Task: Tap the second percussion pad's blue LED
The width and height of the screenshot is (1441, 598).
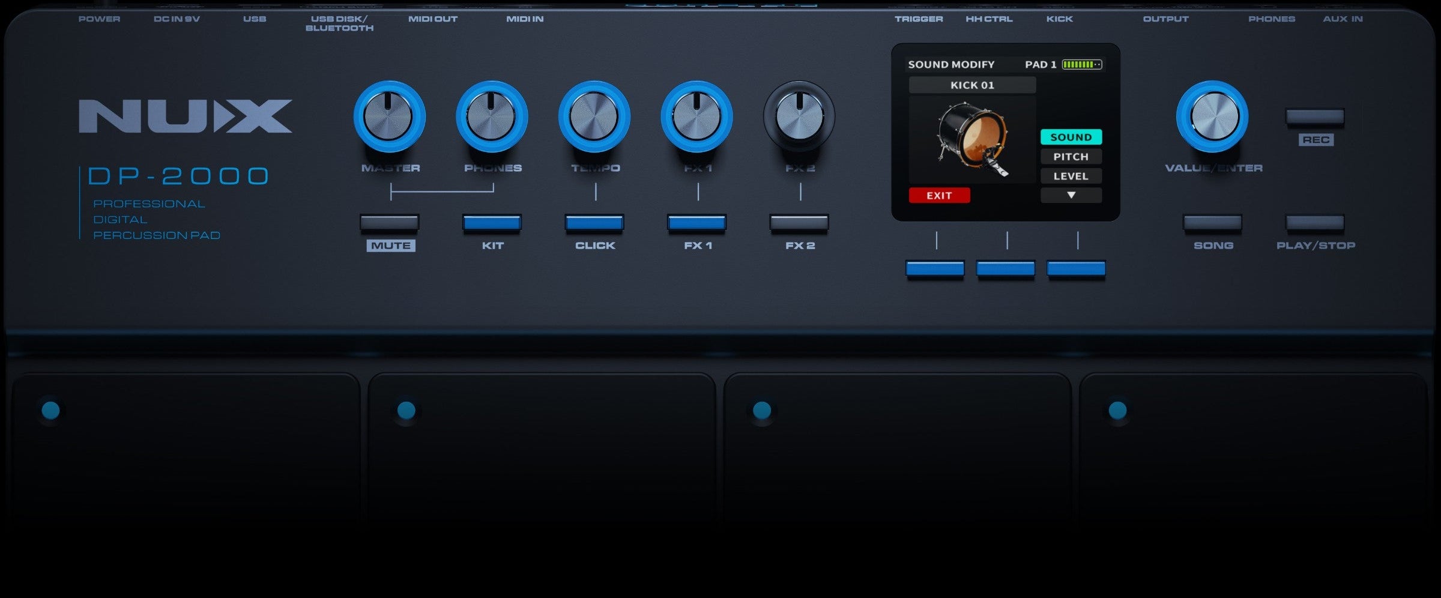Action: (x=406, y=411)
